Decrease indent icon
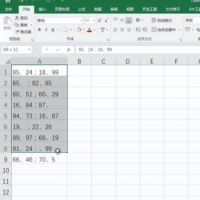 click(x=138, y=30)
